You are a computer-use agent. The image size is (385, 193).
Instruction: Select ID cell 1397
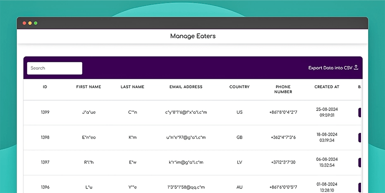click(45, 162)
